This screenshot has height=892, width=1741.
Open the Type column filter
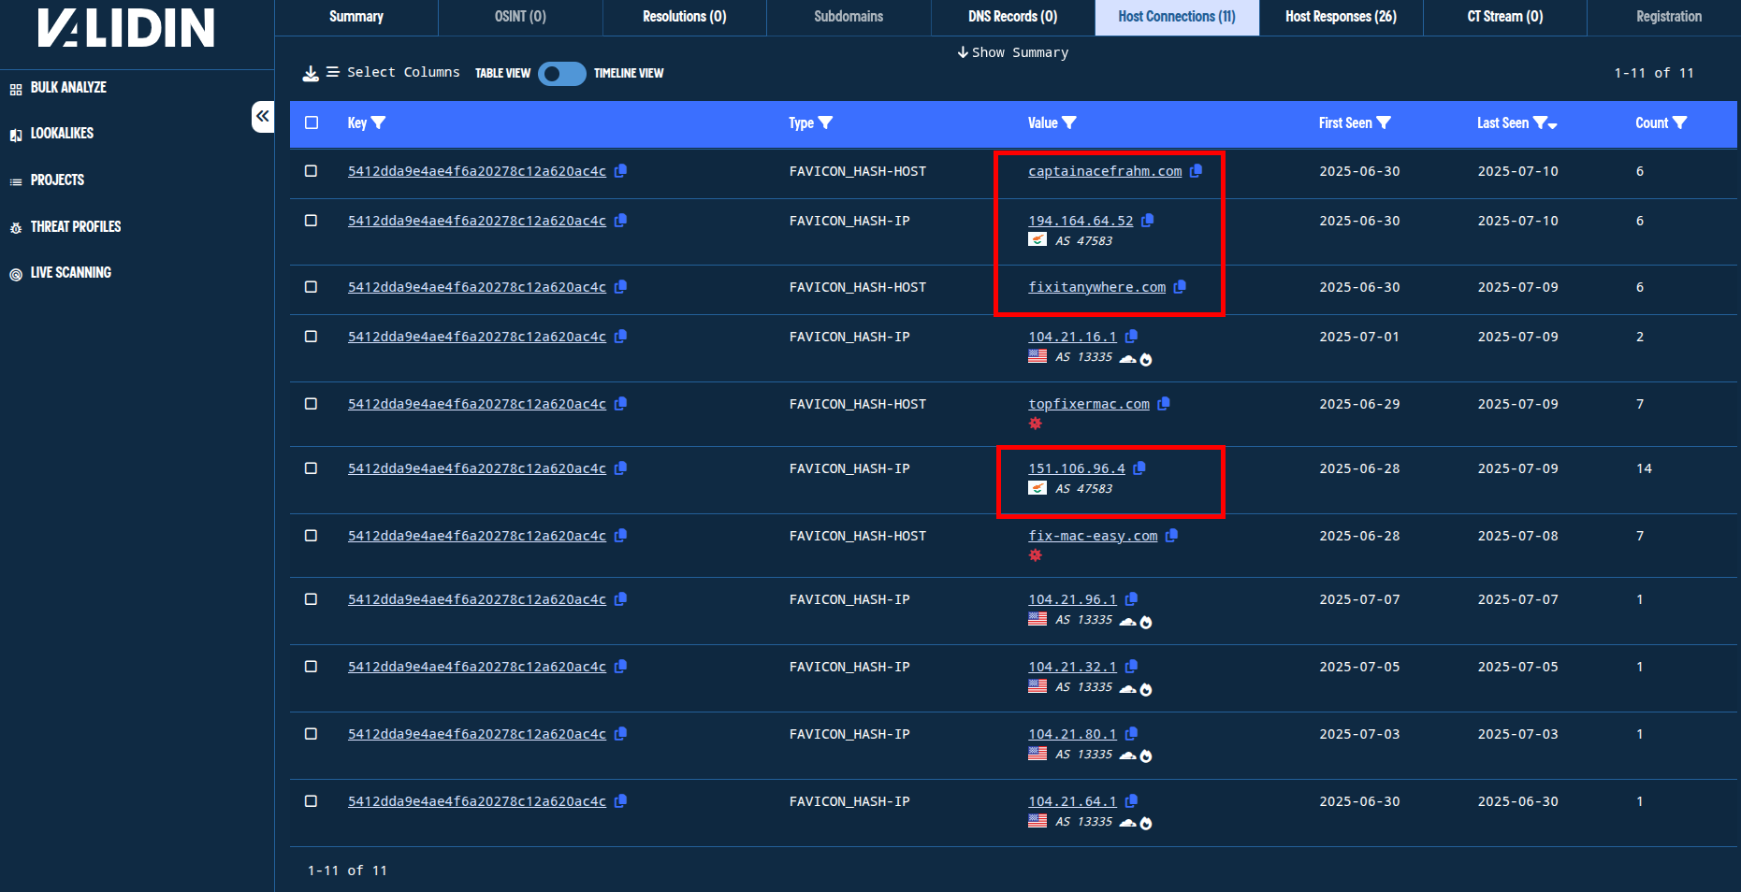(x=825, y=122)
